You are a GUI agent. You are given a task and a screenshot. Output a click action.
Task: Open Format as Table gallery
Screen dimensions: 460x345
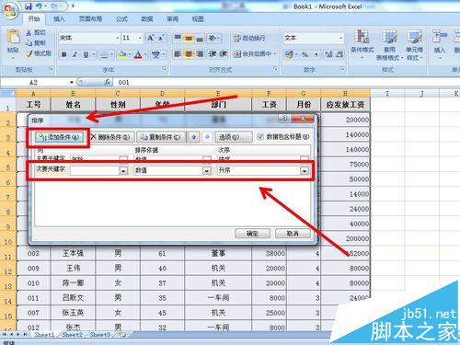pos(389,44)
